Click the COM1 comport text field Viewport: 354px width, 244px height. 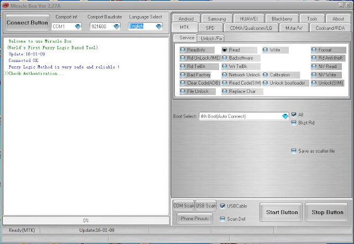click(63, 27)
